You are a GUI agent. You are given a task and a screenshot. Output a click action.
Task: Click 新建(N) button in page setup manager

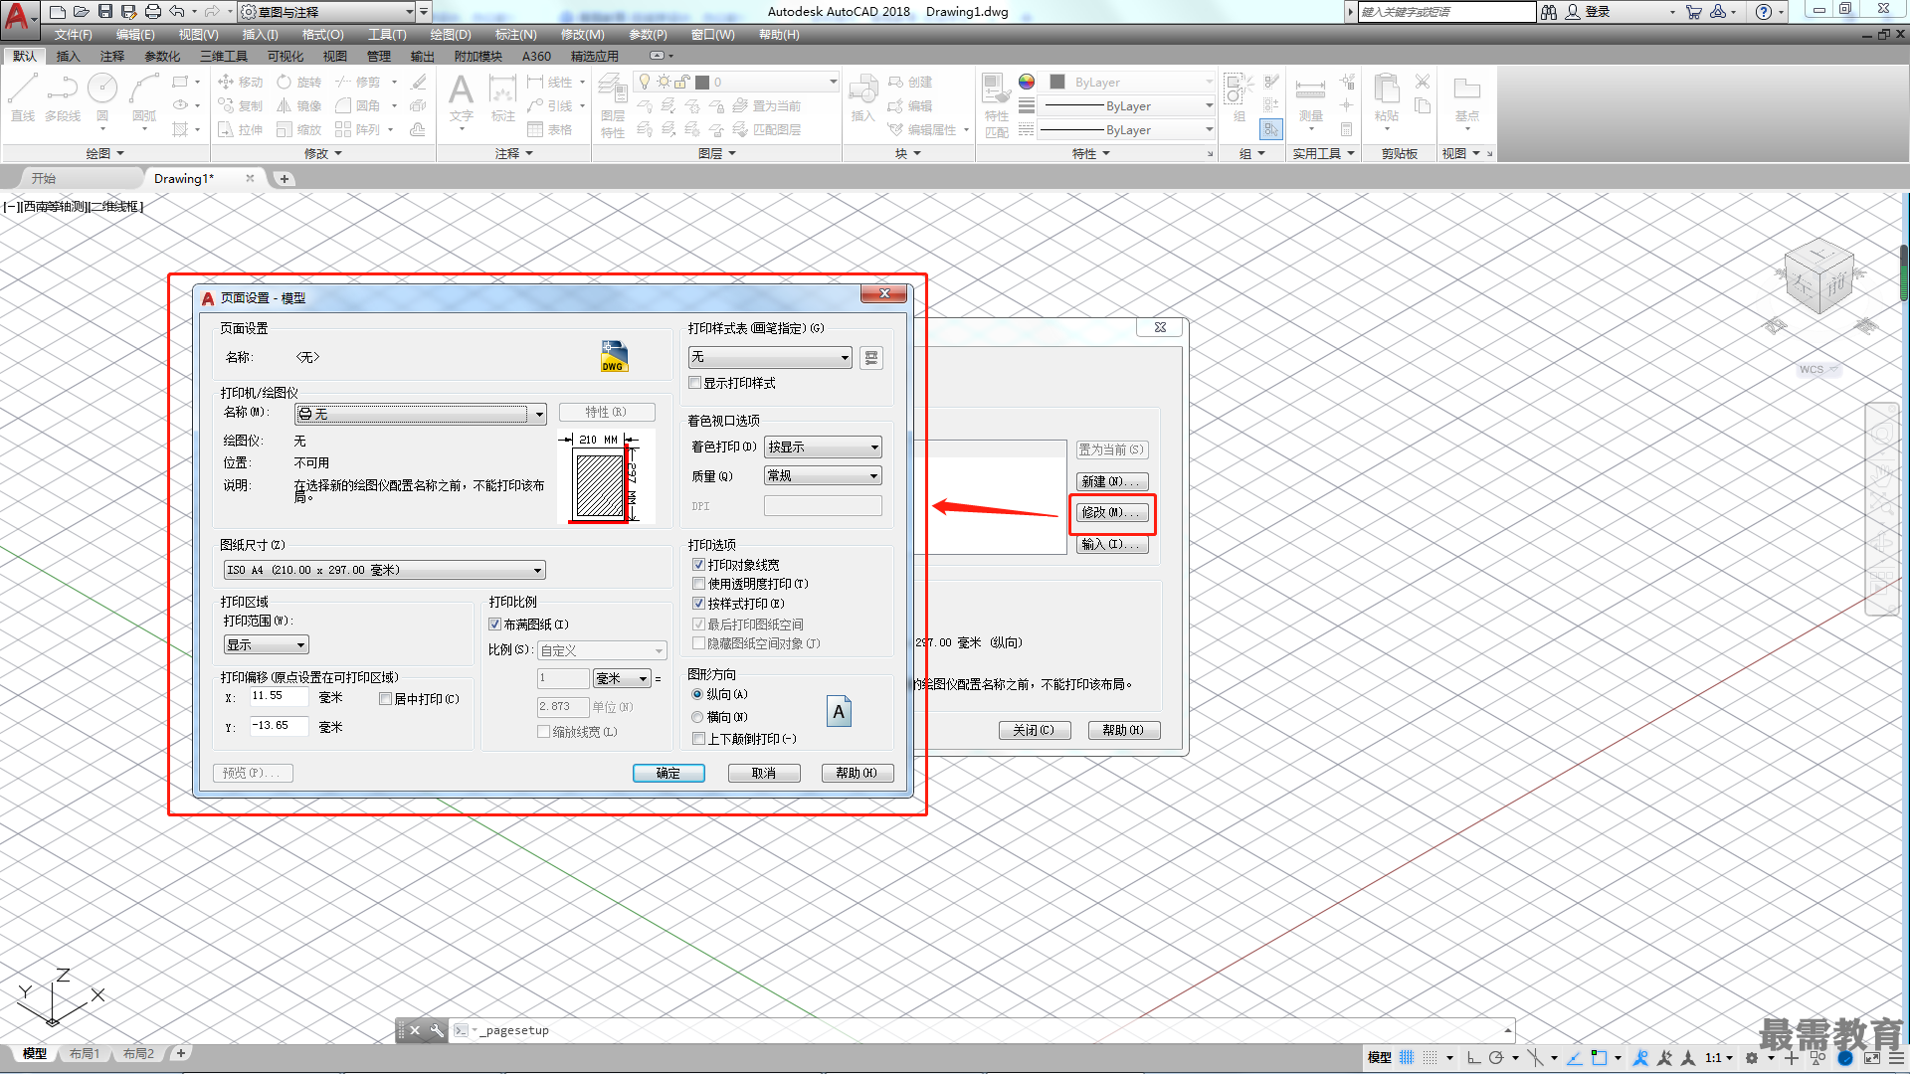1112,481
